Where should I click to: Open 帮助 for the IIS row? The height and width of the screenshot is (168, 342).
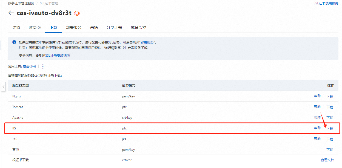click(317, 128)
